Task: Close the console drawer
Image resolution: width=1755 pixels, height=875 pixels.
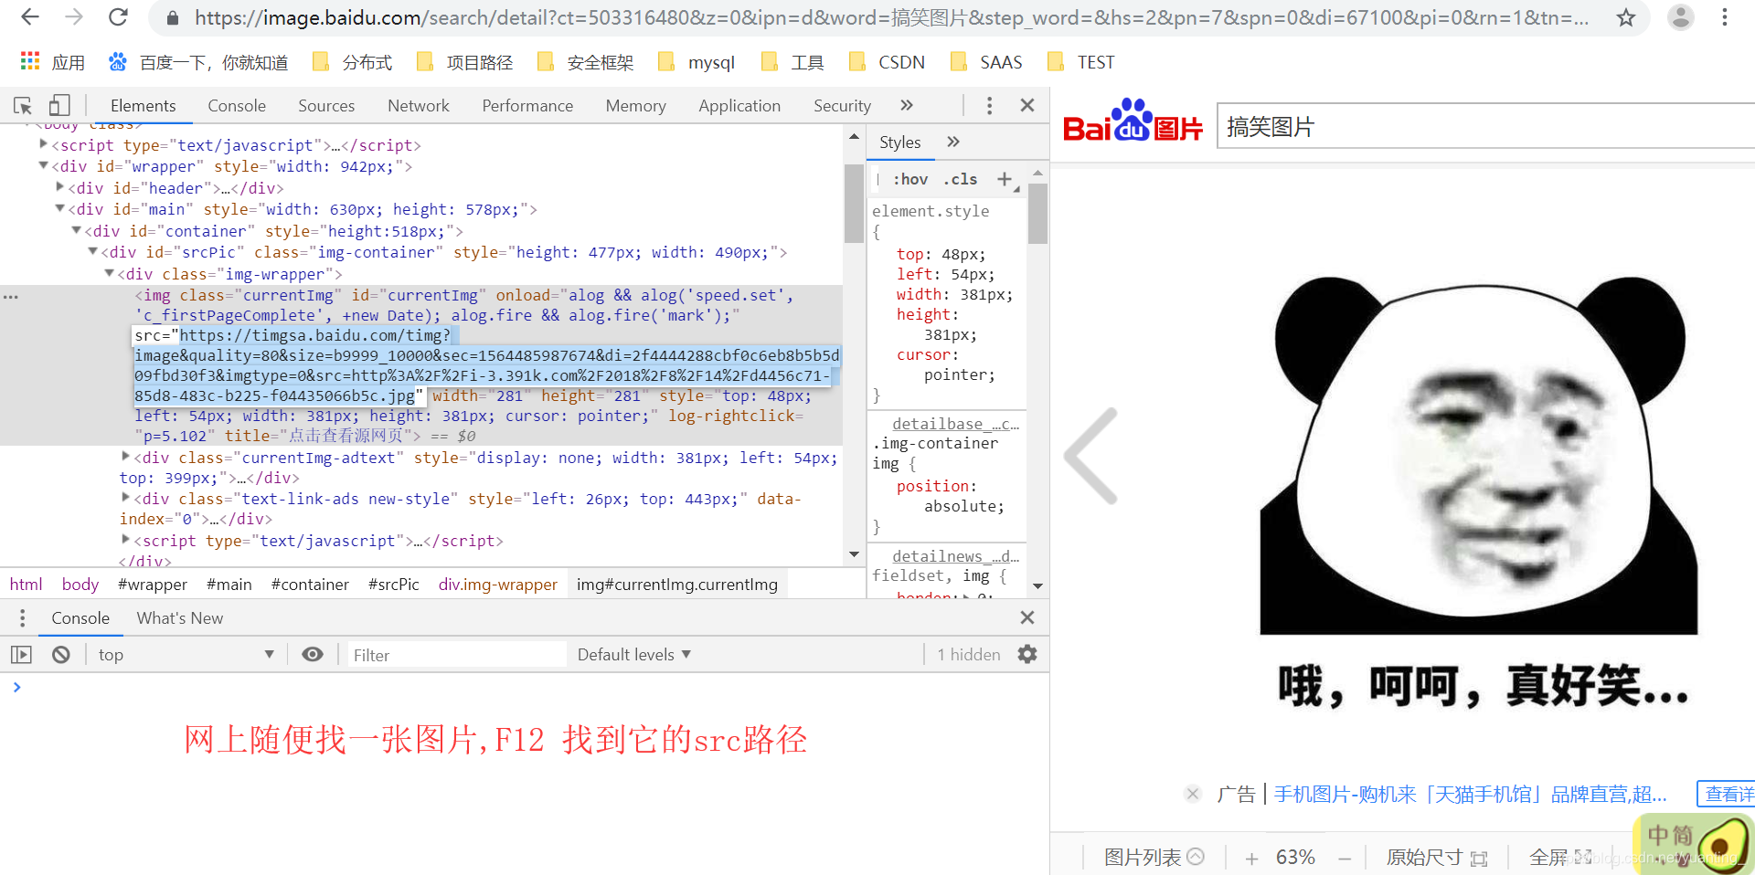Action: (x=1027, y=618)
